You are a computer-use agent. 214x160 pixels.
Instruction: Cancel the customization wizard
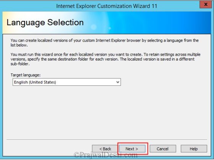coord(163,149)
